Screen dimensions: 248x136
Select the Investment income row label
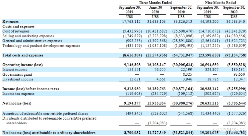(17, 79)
